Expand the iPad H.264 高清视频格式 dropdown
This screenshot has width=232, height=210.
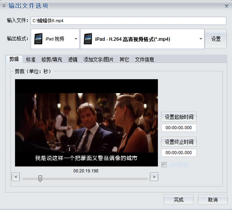[x=201, y=39]
